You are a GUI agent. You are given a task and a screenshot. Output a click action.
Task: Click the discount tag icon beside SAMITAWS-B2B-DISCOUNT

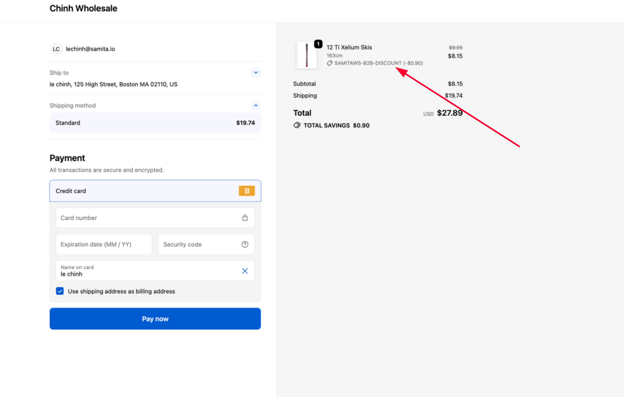tap(330, 63)
